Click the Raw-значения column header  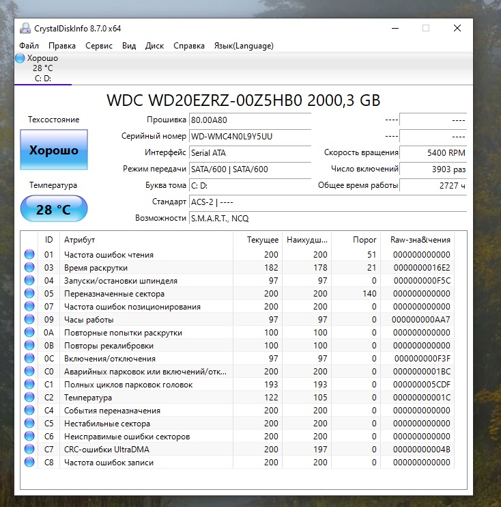(x=417, y=240)
